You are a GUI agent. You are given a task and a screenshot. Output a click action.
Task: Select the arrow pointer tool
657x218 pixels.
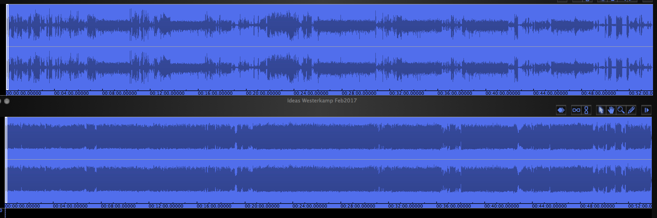coord(601,110)
